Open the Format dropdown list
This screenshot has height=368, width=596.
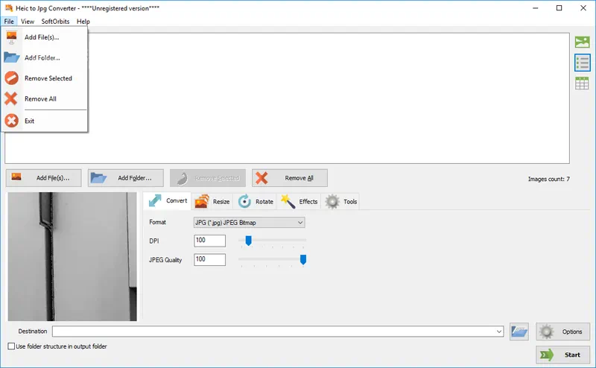250,223
